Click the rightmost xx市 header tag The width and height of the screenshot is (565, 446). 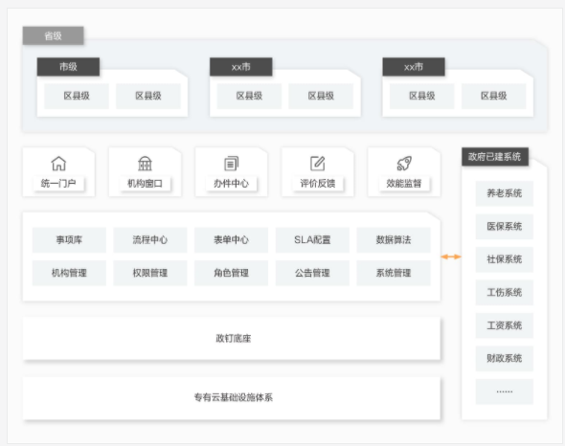tap(414, 67)
